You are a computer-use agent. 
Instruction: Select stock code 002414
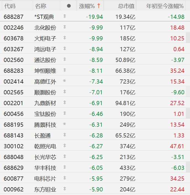coord(14,82)
